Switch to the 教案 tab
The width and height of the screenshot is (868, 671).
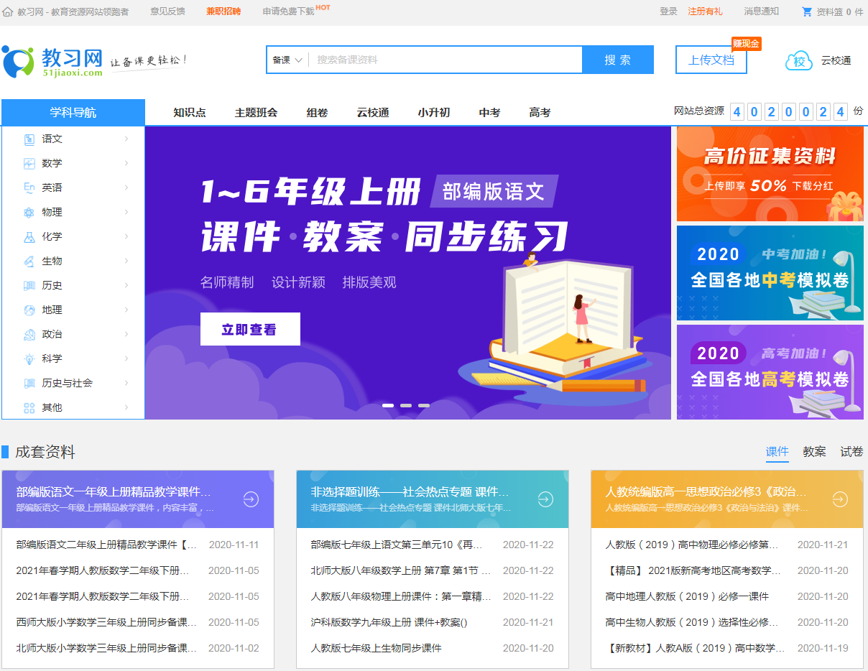(814, 452)
